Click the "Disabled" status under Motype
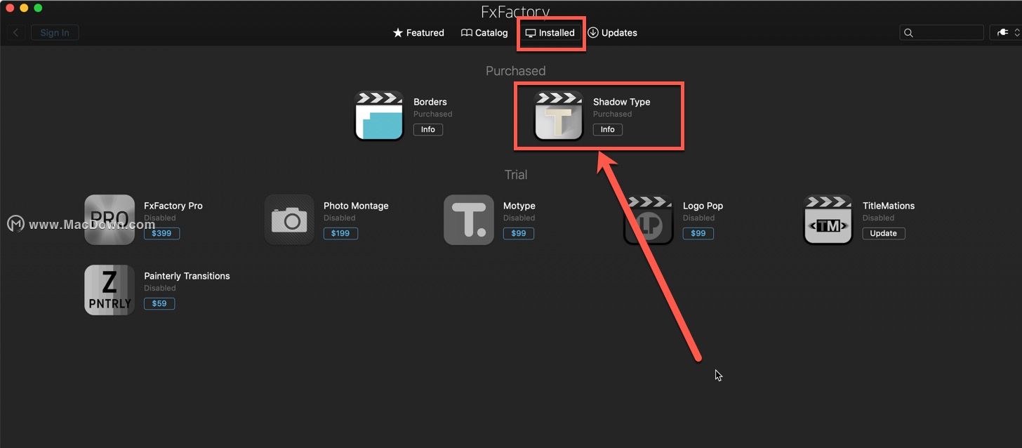 pyautogui.click(x=519, y=218)
